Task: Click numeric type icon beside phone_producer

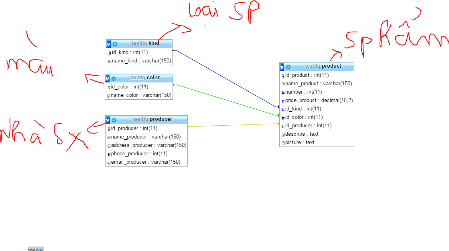Action: coord(109,154)
